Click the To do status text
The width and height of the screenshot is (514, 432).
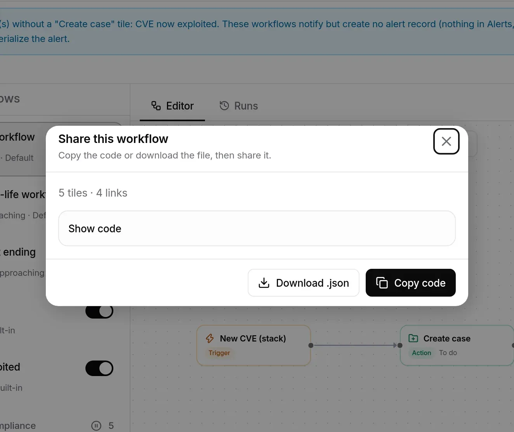[x=448, y=353]
